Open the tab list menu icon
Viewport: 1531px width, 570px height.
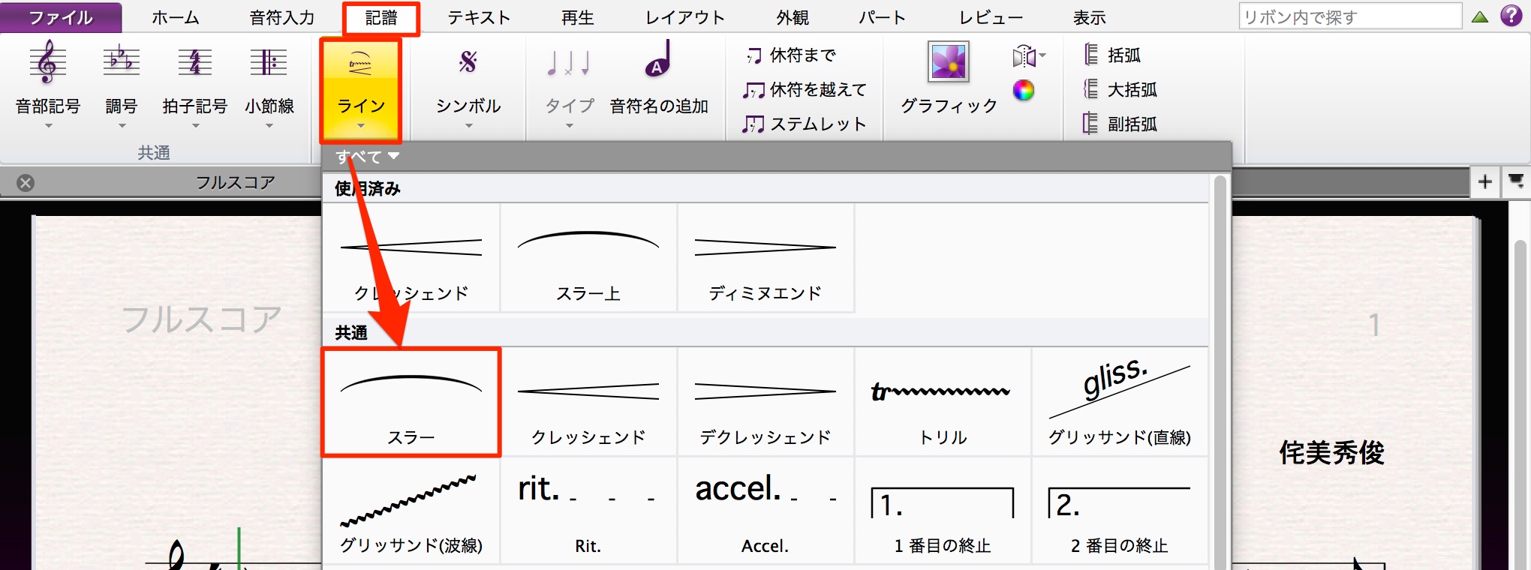pyautogui.click(x=1516, y=181)
